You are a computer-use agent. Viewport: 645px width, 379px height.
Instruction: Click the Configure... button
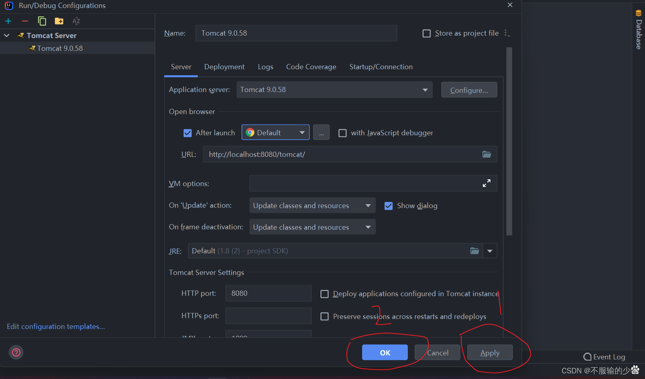469,90
